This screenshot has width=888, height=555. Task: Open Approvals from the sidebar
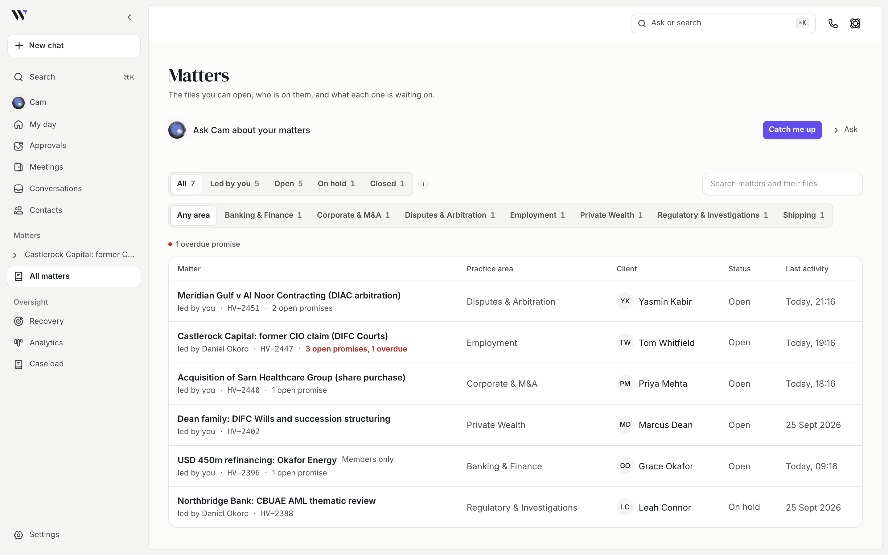pyautogui.click(x=73, y=146)
